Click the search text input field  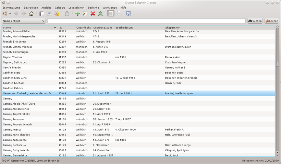click(x=146, y=21)
